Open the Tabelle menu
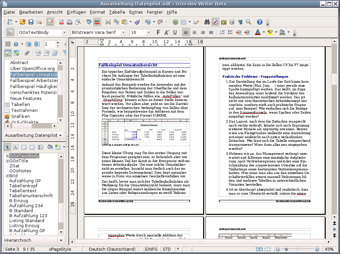 [117, 12]
